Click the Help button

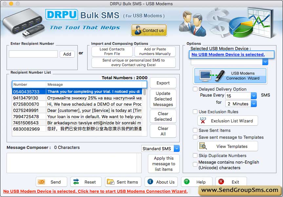pos(196,182)
